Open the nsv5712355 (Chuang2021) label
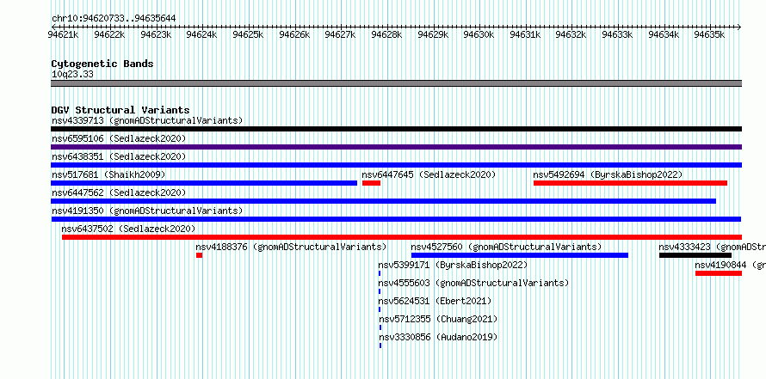 pyautogui.click(x=438, y=319)
